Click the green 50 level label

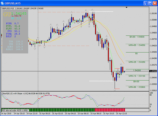[136, 54]
